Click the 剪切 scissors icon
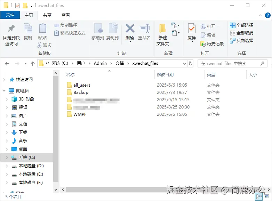The image size is (272, 201). click(39, 45)
